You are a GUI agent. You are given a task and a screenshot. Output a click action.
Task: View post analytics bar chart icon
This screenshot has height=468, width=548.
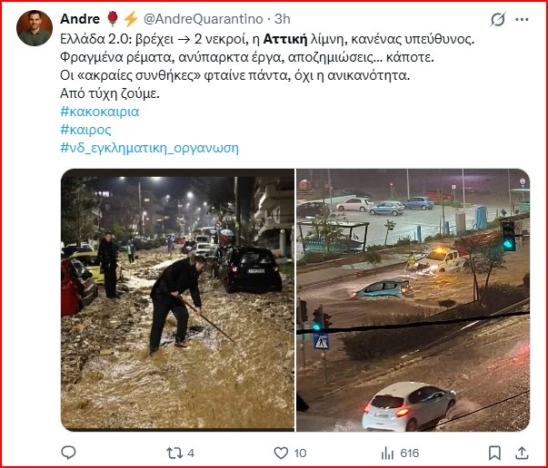tap(387, 453)
